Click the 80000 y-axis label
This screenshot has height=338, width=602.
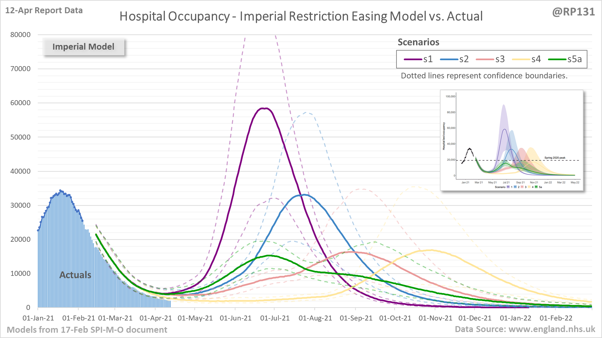tap(20, 35)
